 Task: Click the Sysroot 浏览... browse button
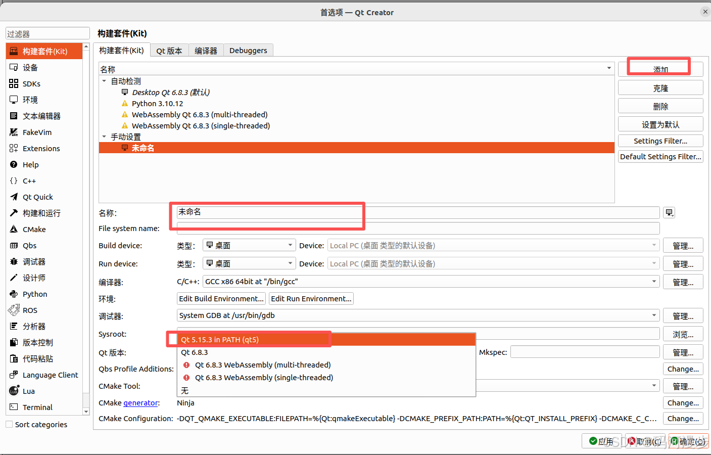683,334
